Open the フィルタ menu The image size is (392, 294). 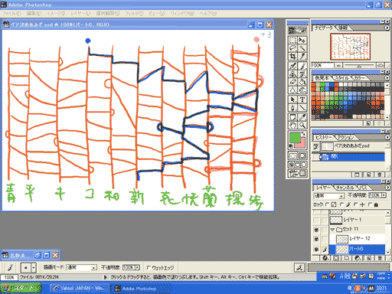pos(134,13)
